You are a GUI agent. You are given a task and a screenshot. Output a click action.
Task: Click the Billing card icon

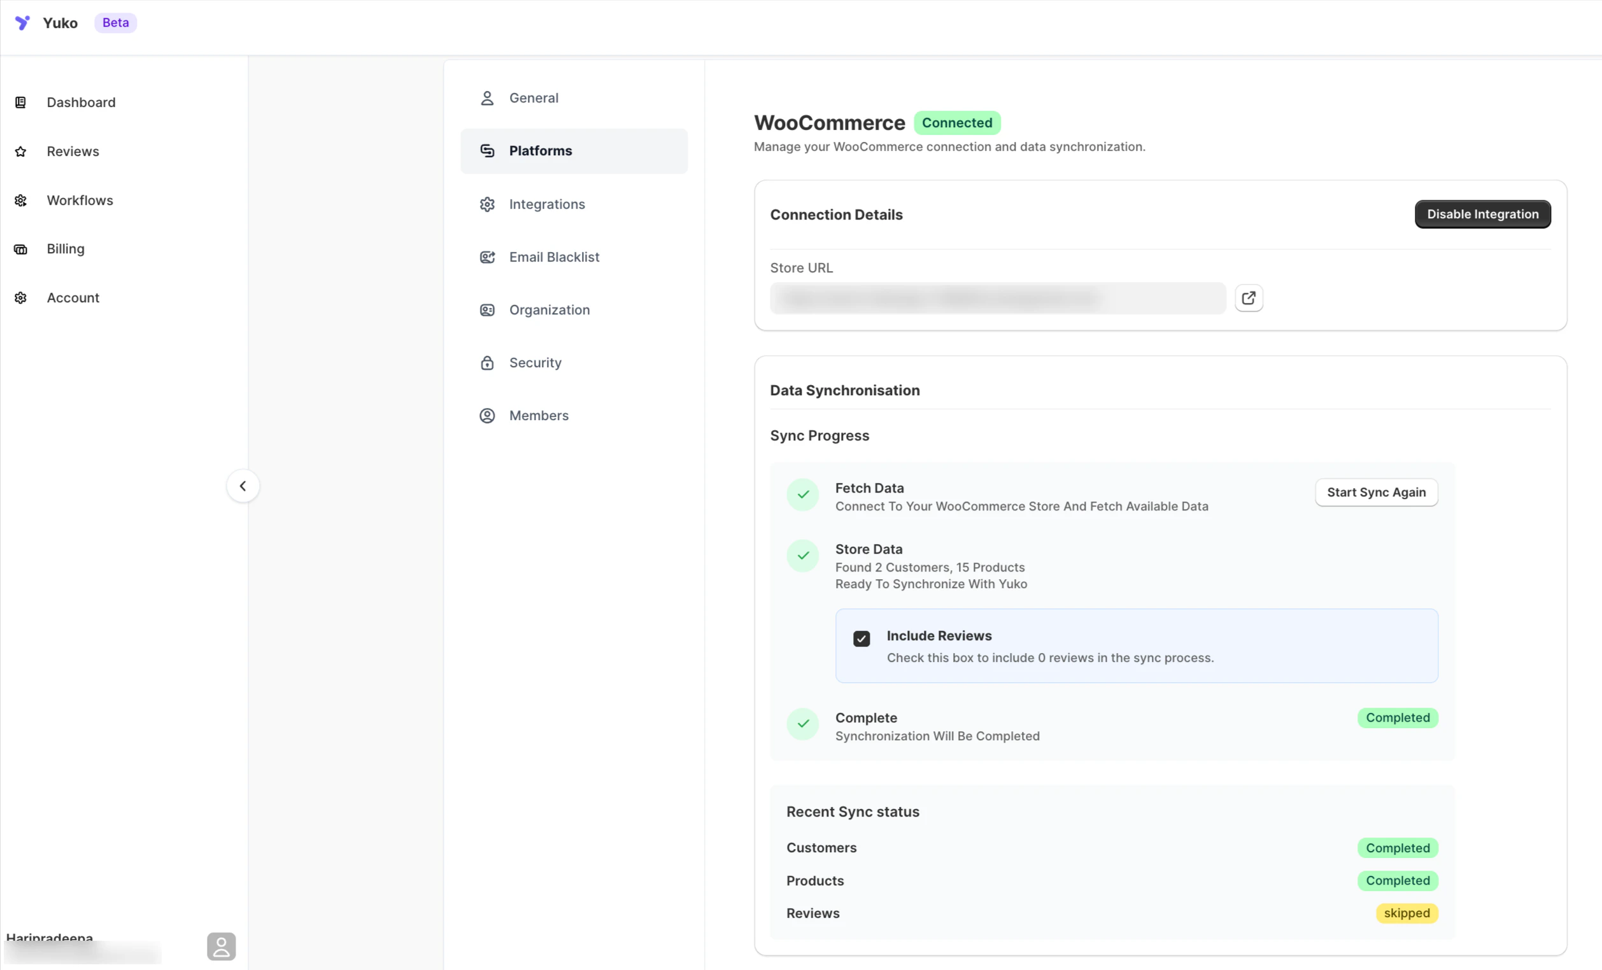coord(21,249)
